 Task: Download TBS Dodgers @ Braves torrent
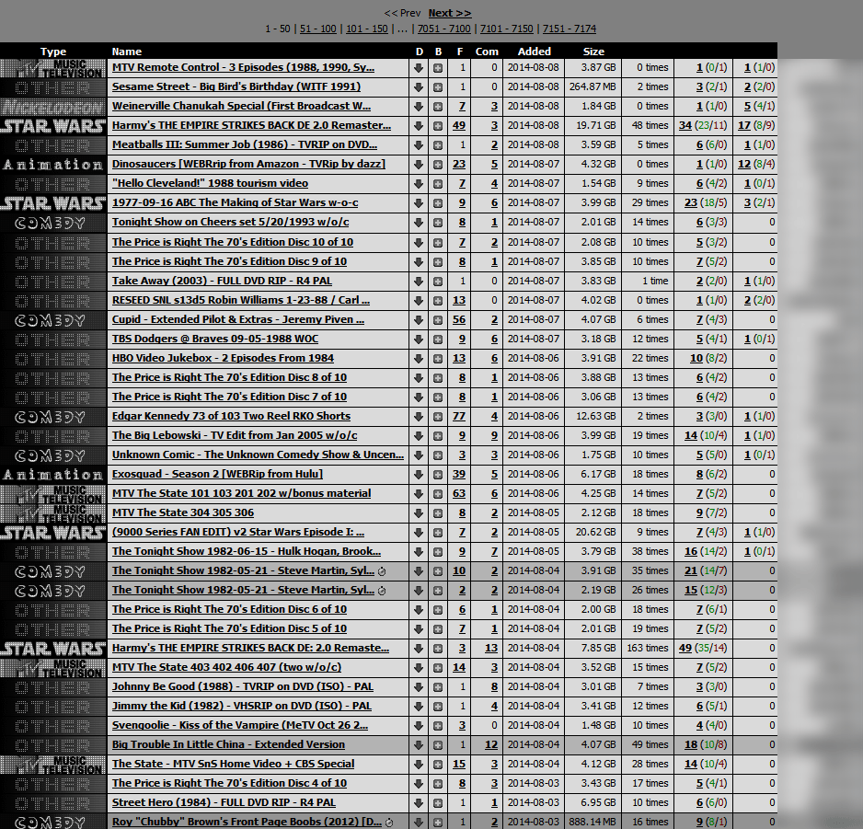coord(419,340)
